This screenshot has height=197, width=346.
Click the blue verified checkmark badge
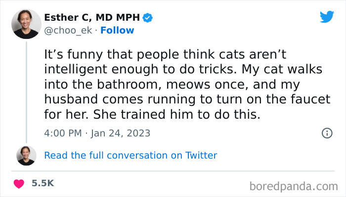pyautogui.click(x=147, y=18)
